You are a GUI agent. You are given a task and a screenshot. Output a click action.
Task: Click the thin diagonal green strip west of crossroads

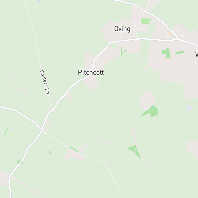tap(6, 132)
